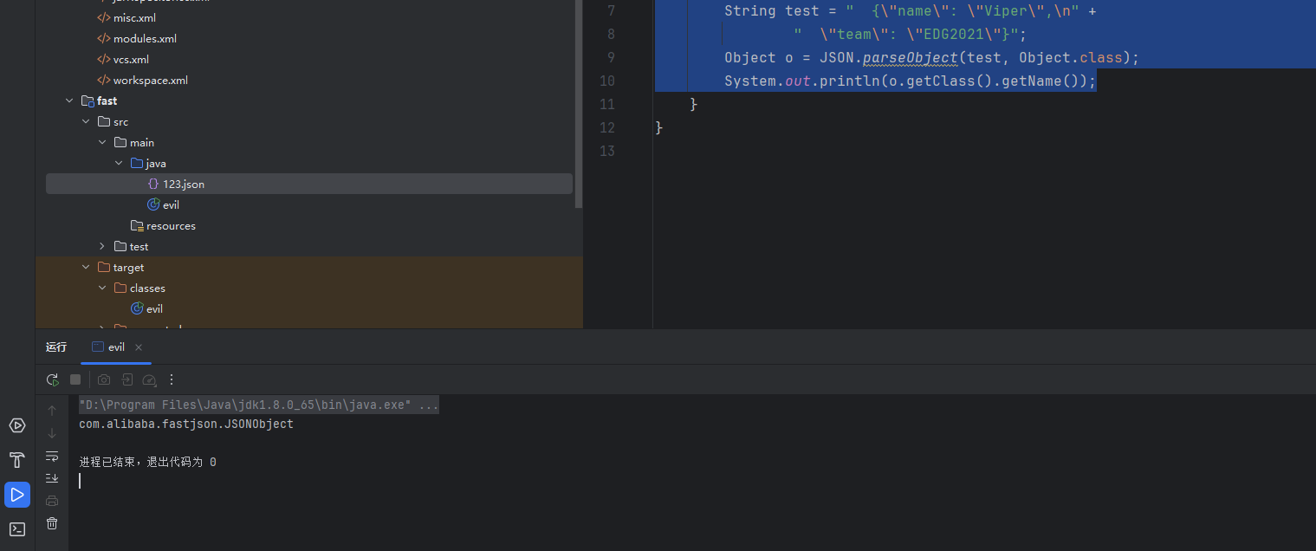1316x551 pixels.
Task: Close the evil run tab
Action: pyautogui.click(x=139, y=347)
